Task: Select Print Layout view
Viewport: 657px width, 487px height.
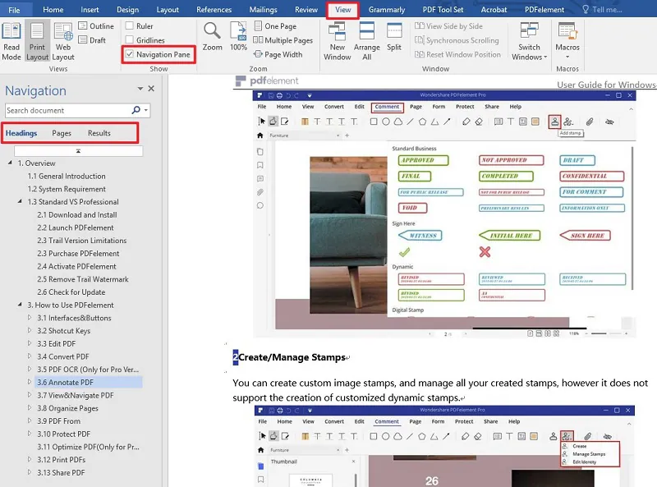Action: coord(37,41)
